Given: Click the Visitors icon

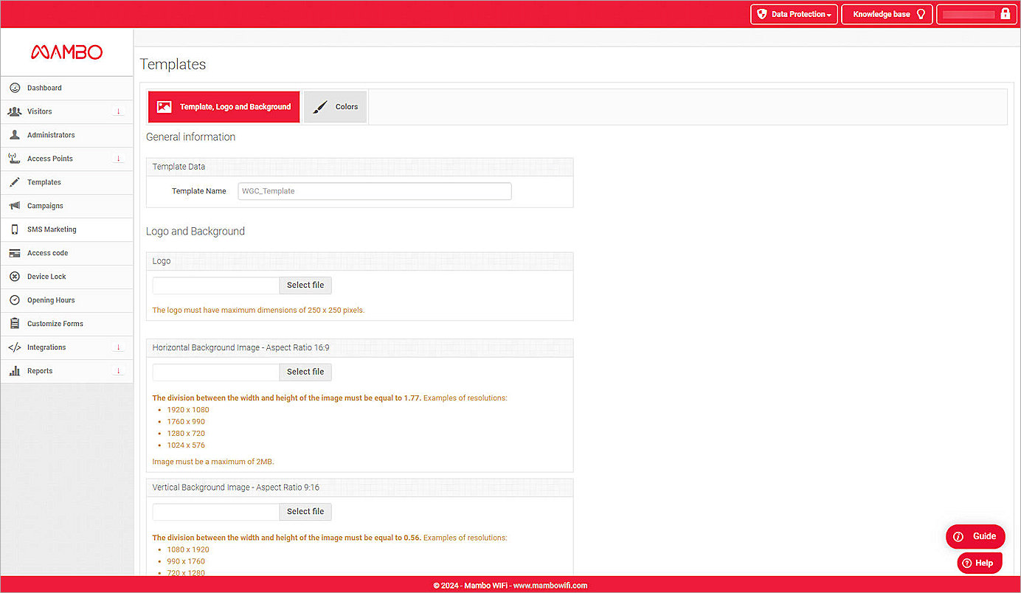Looking at the screenshot, I should coord(15,111).
